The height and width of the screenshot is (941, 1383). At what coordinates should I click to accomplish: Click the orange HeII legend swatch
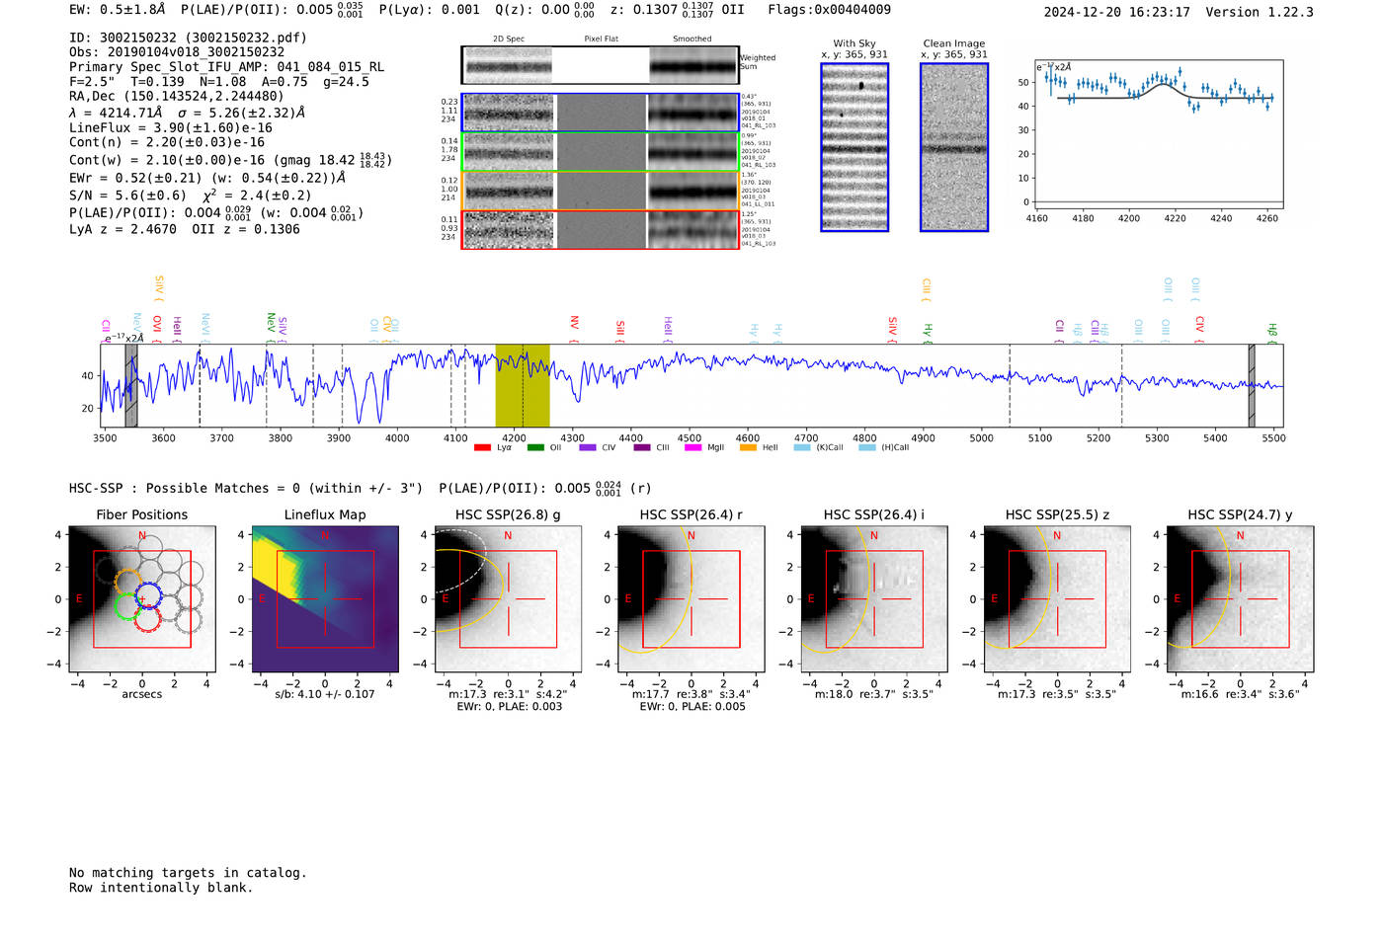coord(748,448)
